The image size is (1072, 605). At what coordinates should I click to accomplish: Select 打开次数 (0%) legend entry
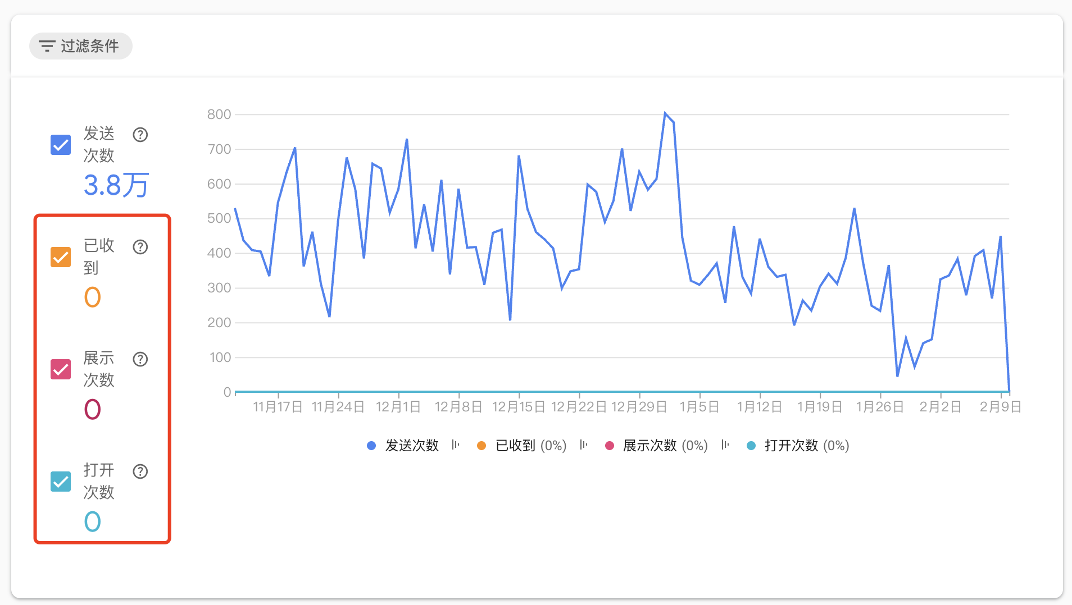tap(798, 446)
